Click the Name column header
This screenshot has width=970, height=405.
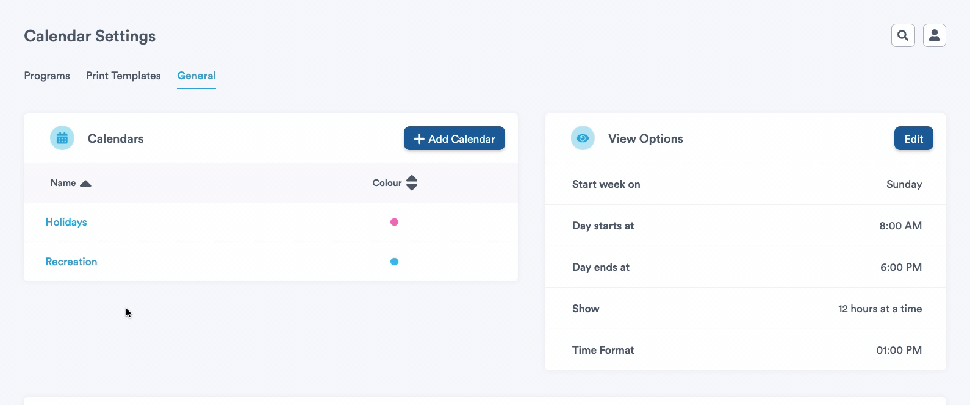(x=63, y=183)
